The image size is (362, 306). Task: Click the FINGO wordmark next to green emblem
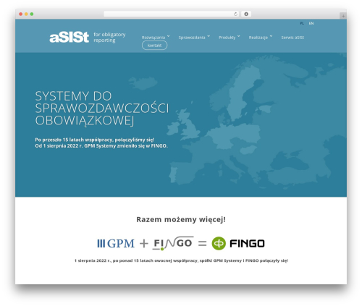coord(247,244)
